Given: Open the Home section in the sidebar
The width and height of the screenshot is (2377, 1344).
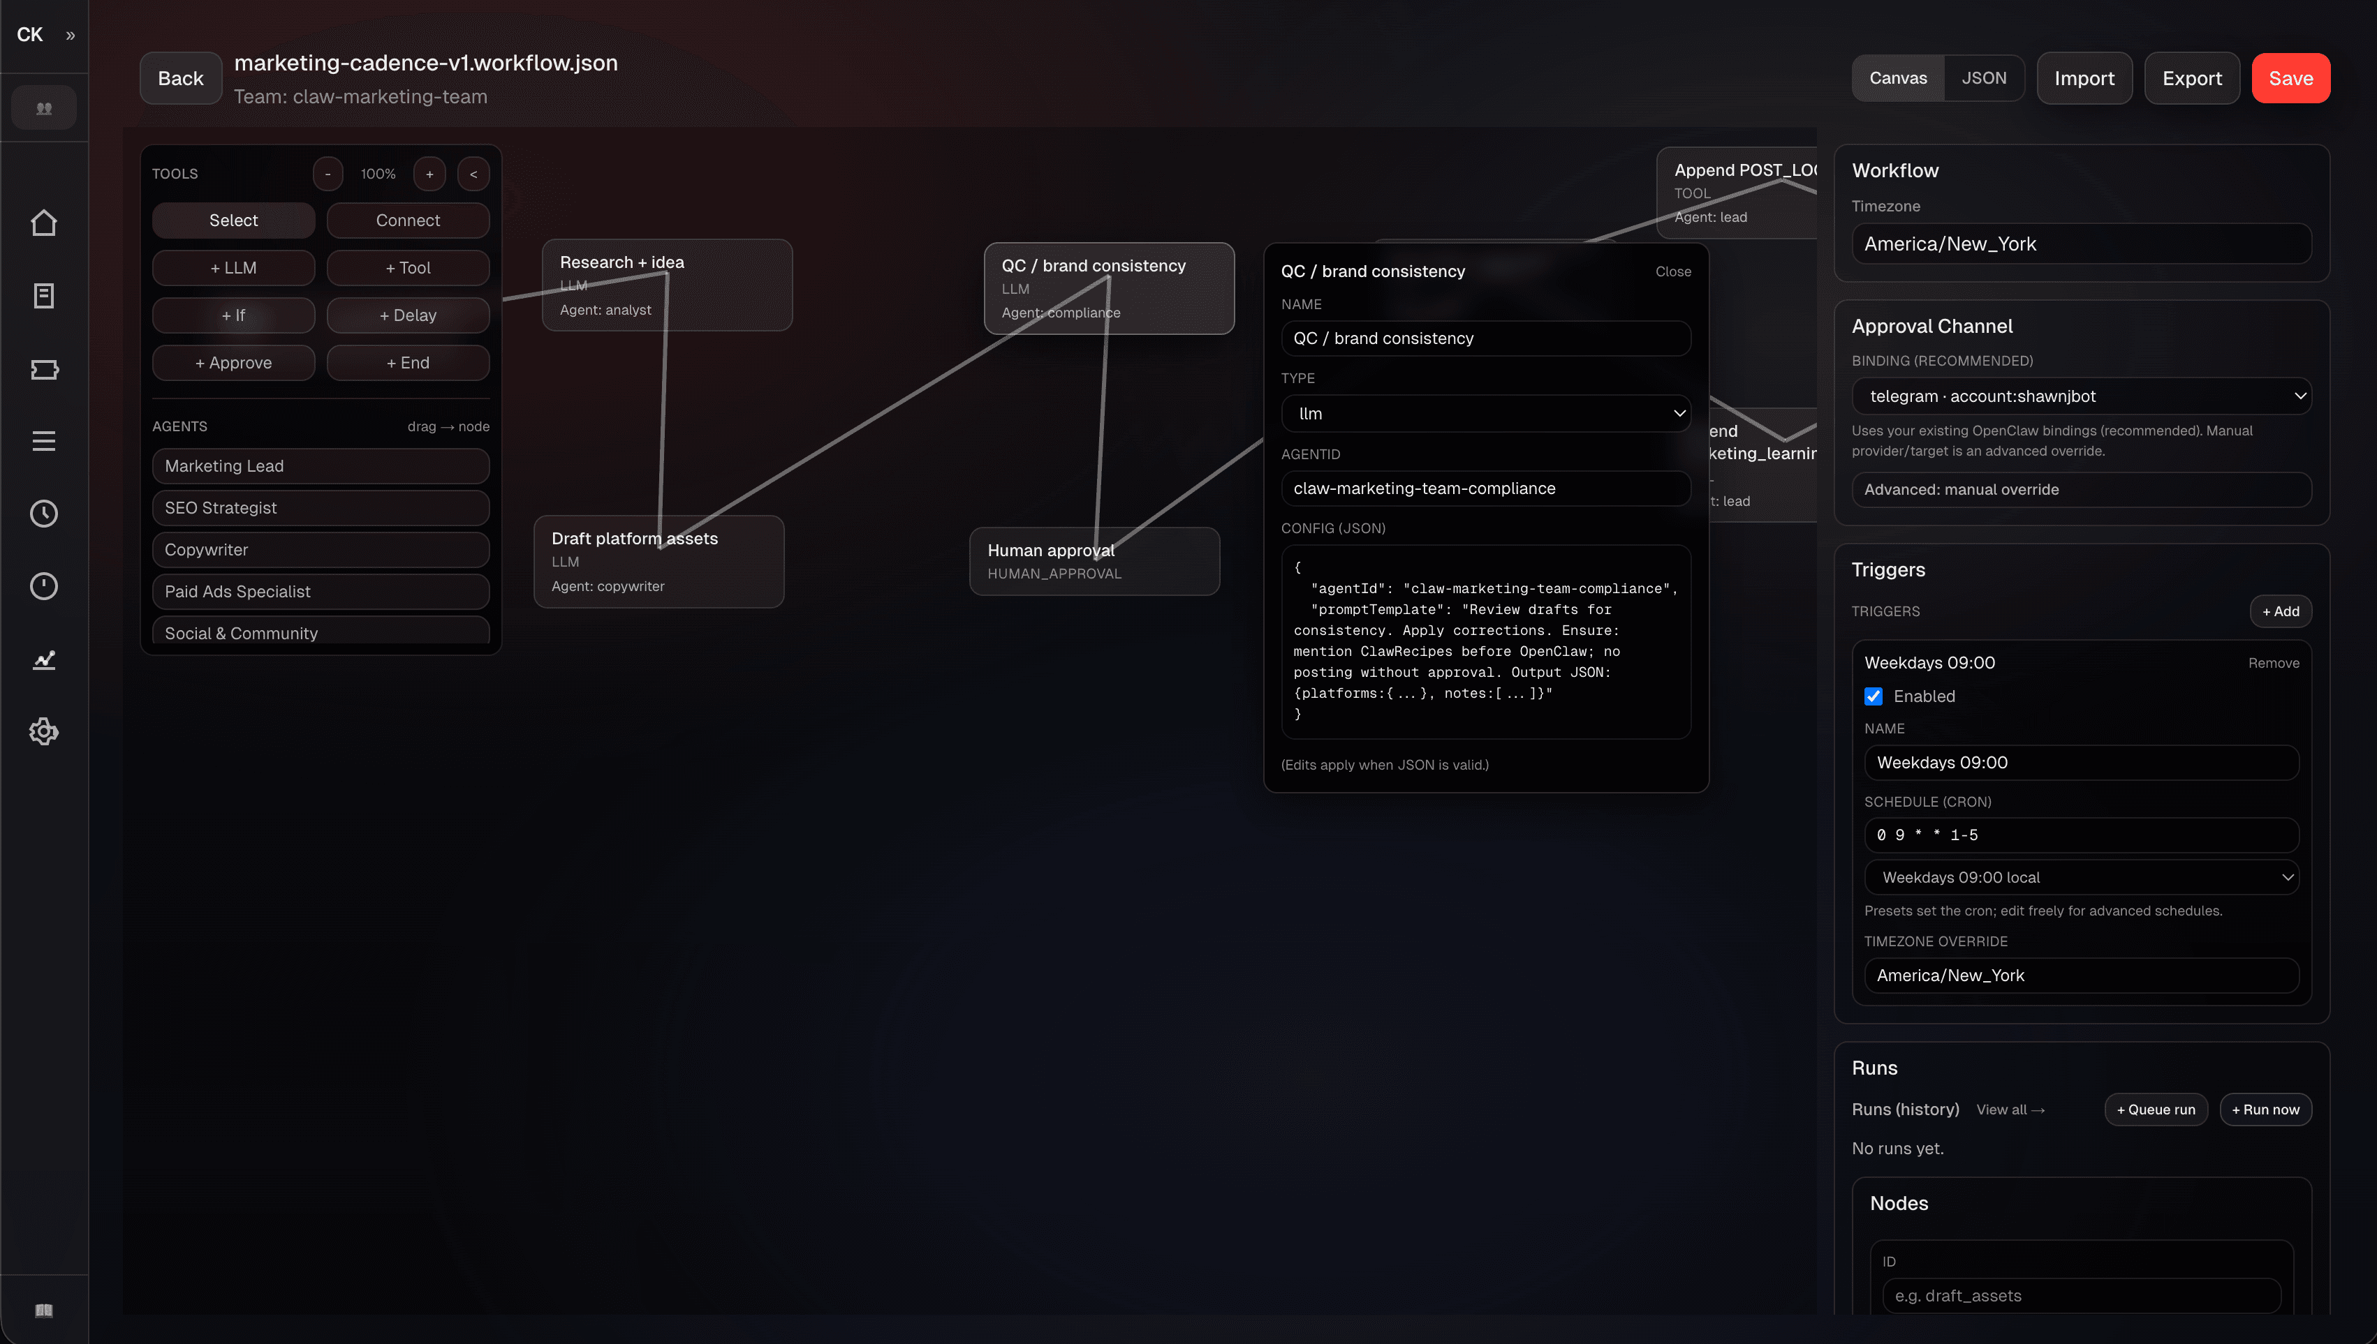Looking at the screenshot, I should pos(43,223).
